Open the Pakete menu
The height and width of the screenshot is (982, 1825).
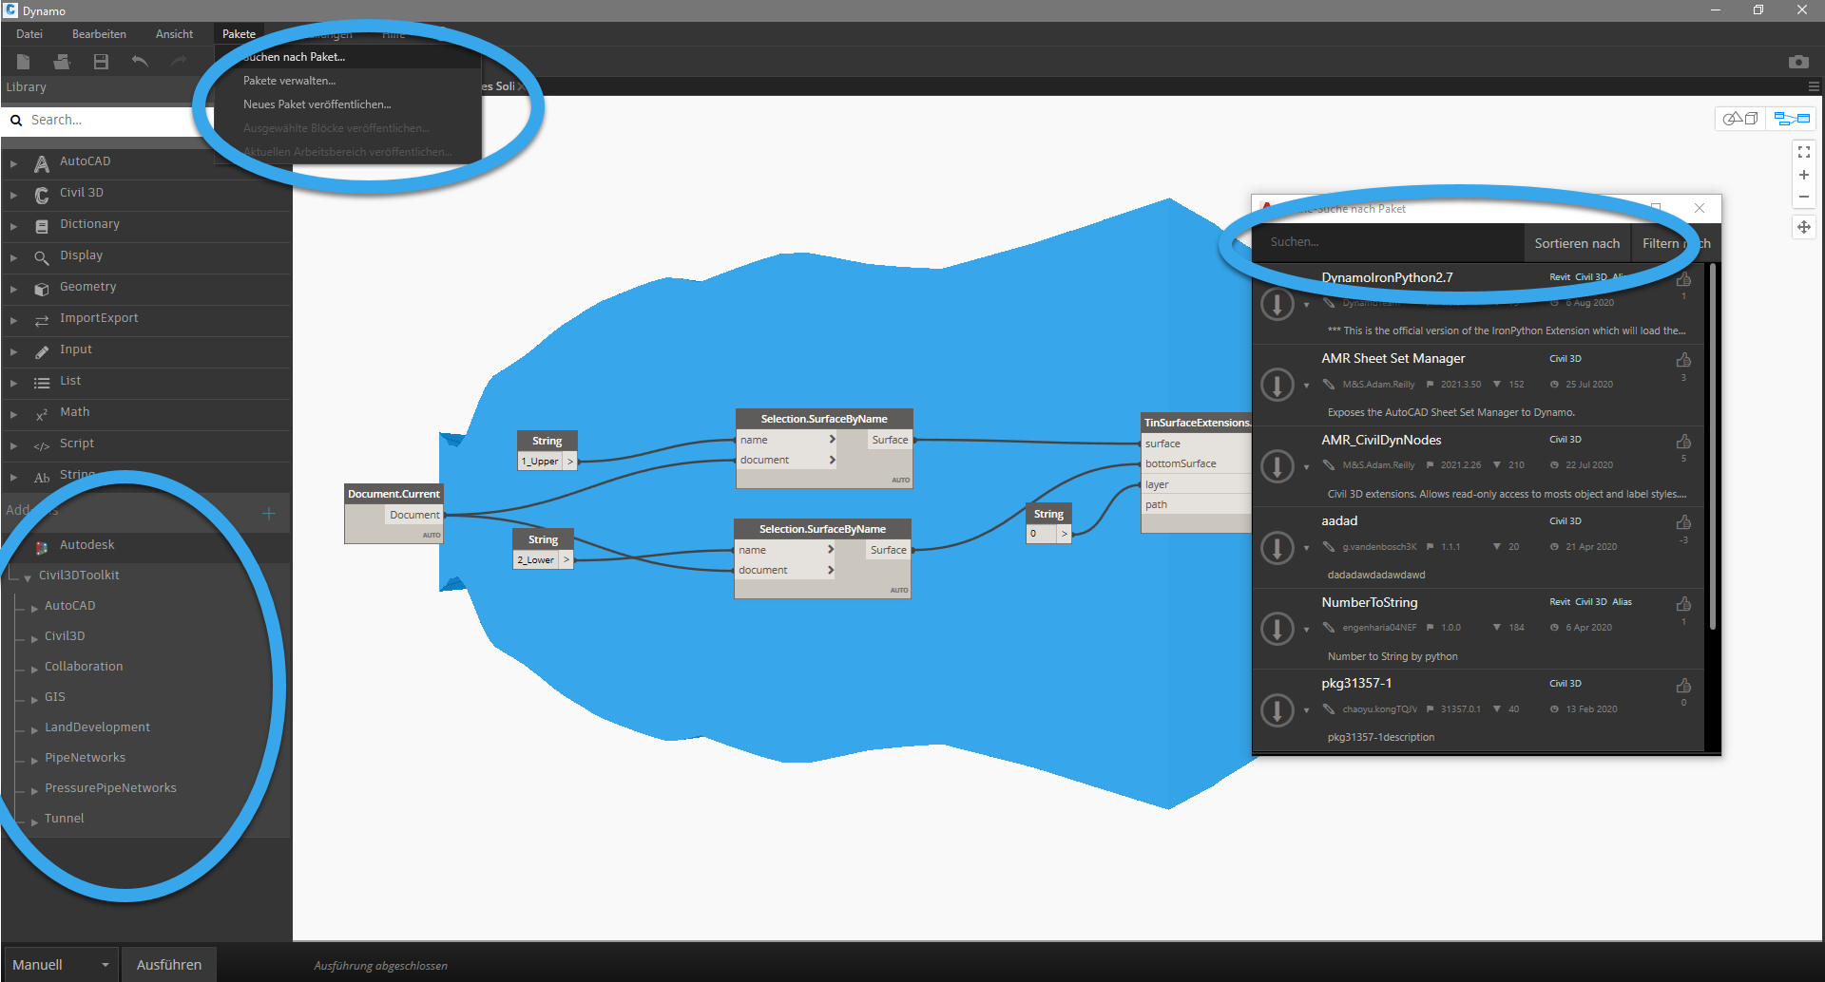click(238, 33)
